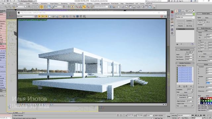Screen dimensions: 212x119
Task: Open the Material Editor from the toolbar
Action: click(x=138, y=7)
